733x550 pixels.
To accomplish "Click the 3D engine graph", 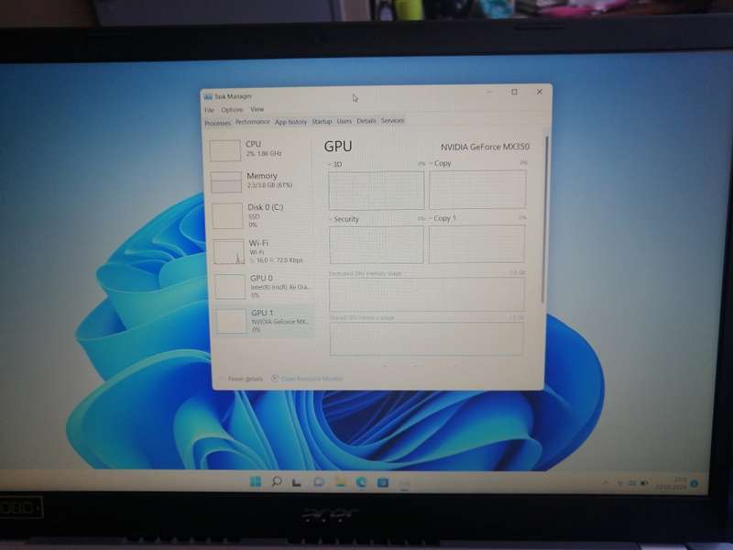I will pyautogui.click(x=377, y=190).
